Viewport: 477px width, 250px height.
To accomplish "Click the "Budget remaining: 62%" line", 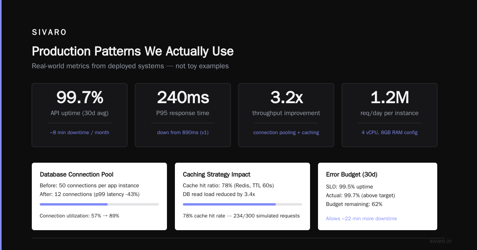I will pos(354,204).
